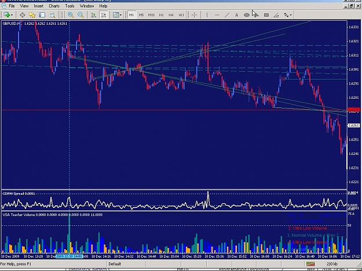The height and width of the screenshot is (271, 362).
Task: Select the Vertical Line tool
Action: coord(207,15)
